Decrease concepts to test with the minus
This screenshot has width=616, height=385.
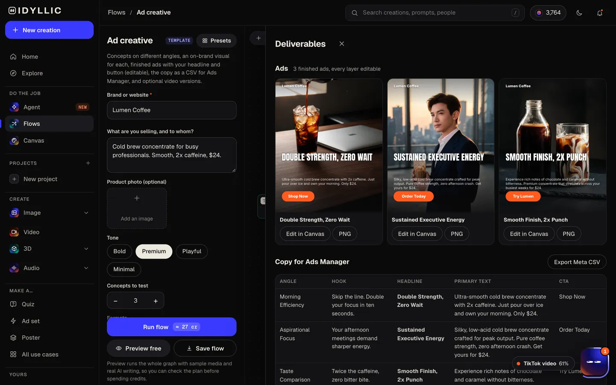tap(115, 301)
